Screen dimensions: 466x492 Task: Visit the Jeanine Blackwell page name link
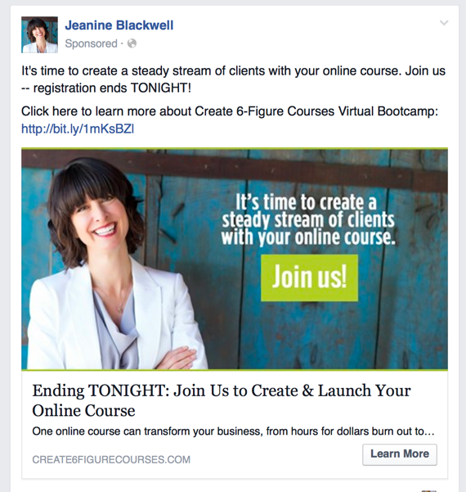[x=119, y=25]
